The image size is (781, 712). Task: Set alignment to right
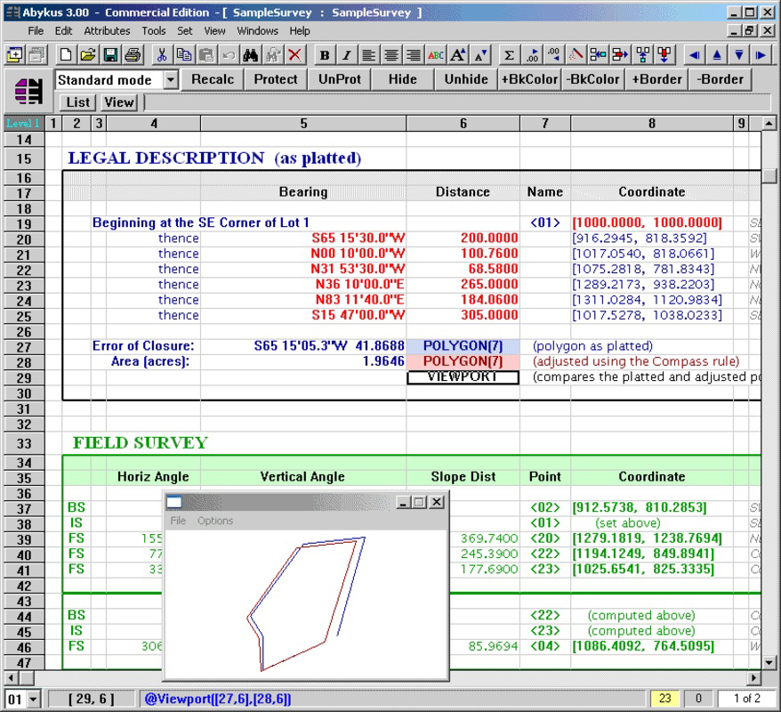[x=414, y=55]
